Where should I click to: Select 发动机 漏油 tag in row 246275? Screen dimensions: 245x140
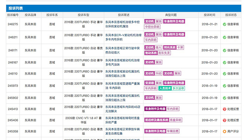(x=153, y=21)
